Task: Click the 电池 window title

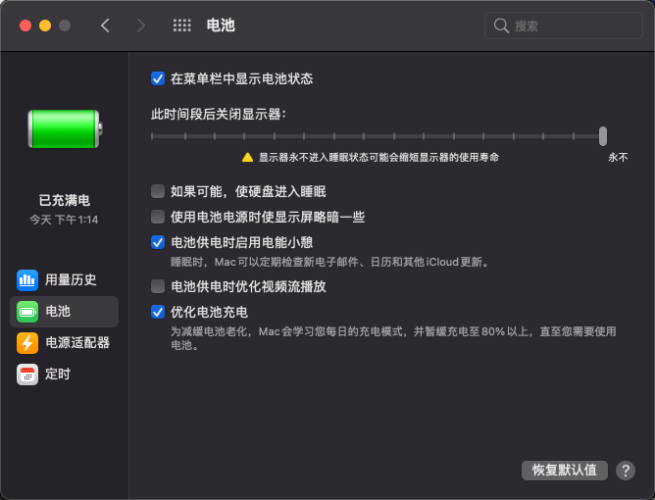Action: (221, 25)
